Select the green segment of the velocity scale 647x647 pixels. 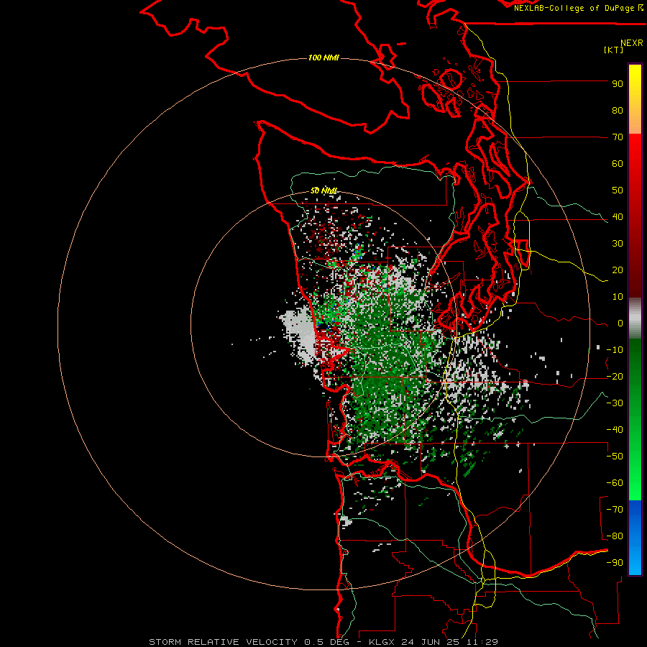pos(635,419)
